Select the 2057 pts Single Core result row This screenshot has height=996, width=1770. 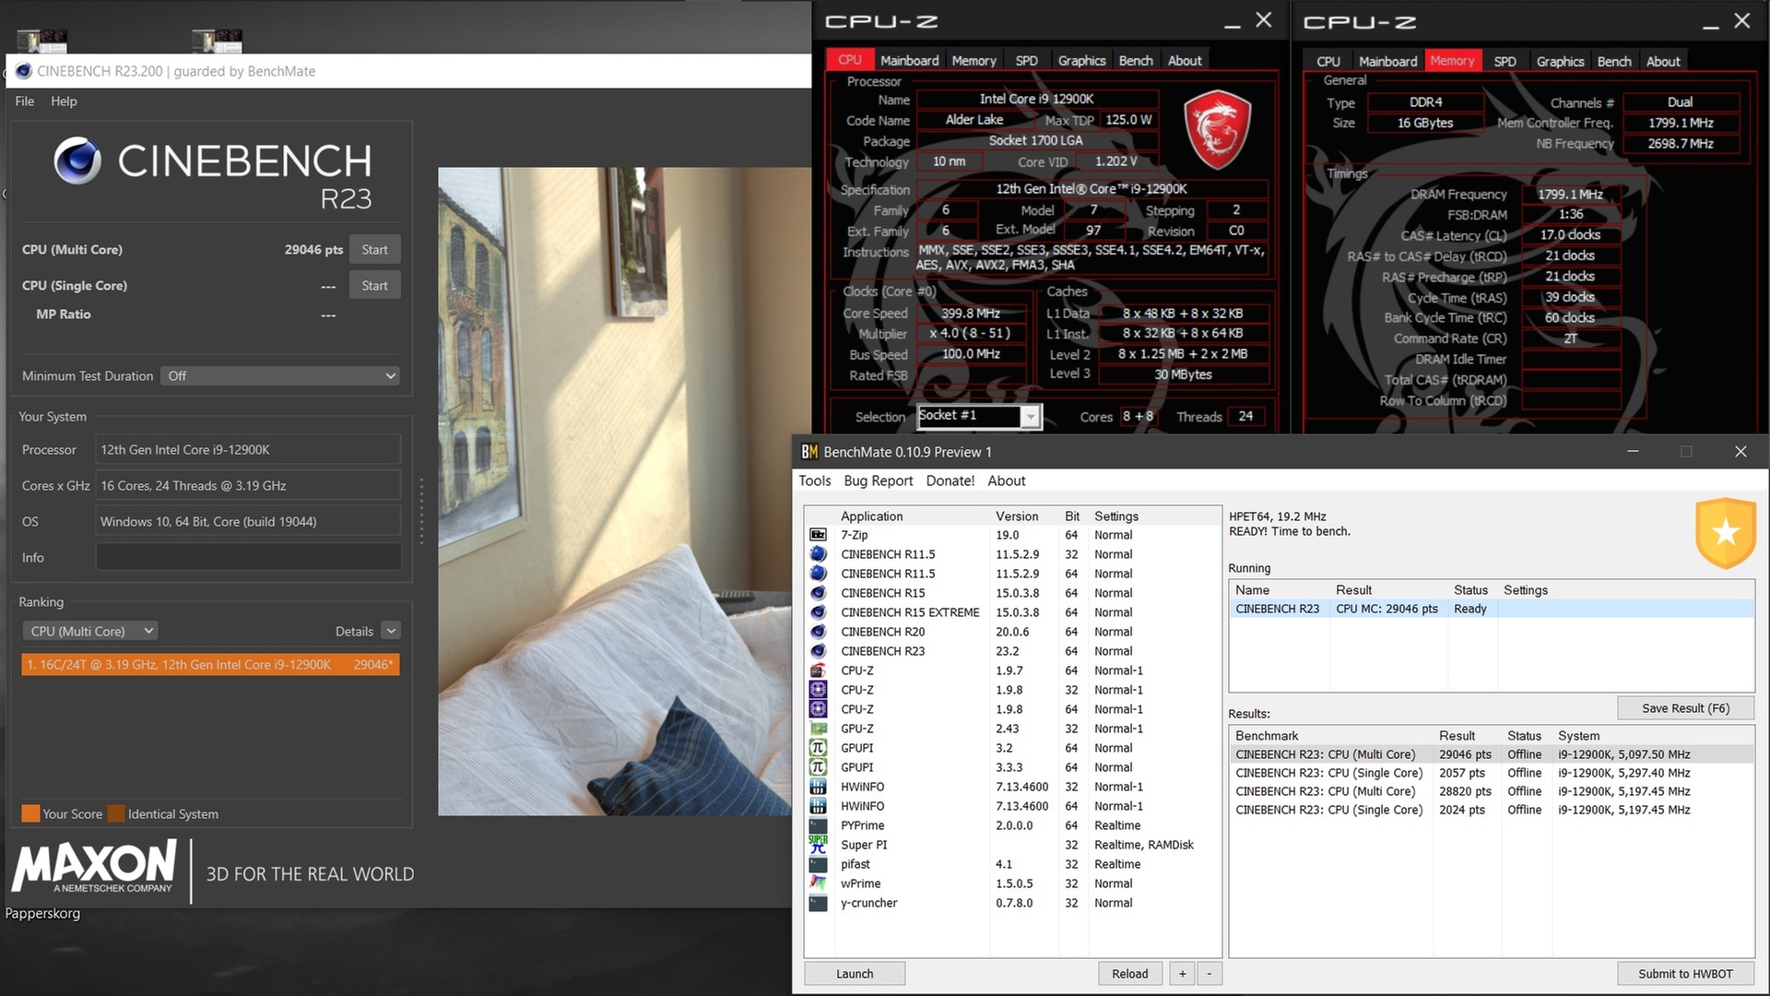click(1491, 773)
